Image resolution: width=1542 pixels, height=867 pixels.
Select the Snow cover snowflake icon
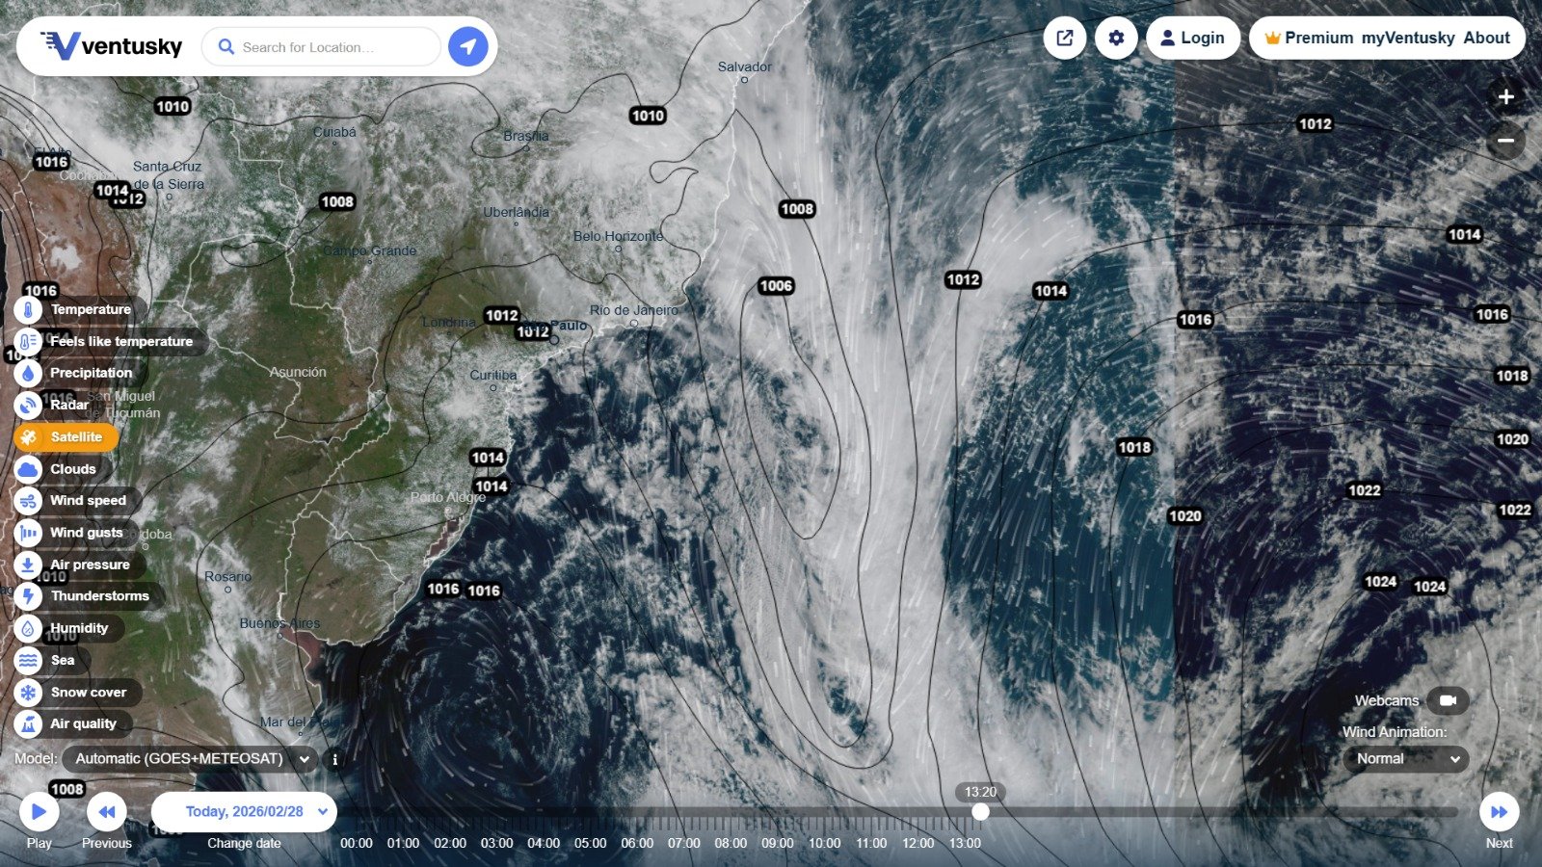[28, 693]
